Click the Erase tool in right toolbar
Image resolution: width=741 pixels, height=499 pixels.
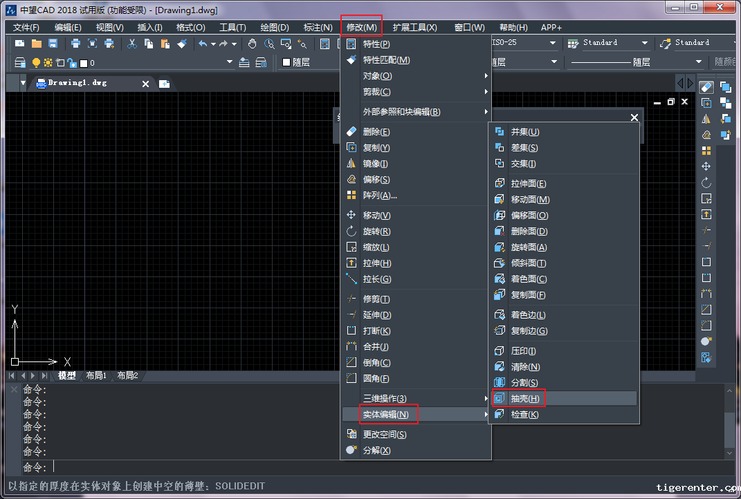click(x=706, y=87)
